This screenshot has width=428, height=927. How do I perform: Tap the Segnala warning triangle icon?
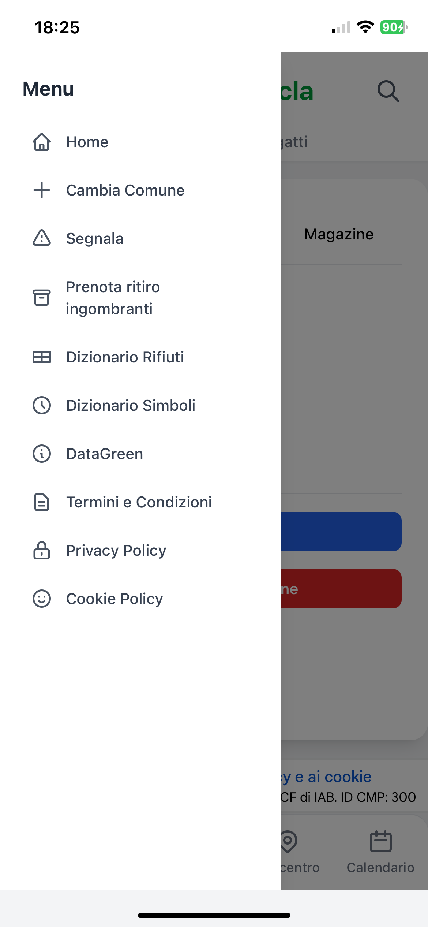[42, 238]
